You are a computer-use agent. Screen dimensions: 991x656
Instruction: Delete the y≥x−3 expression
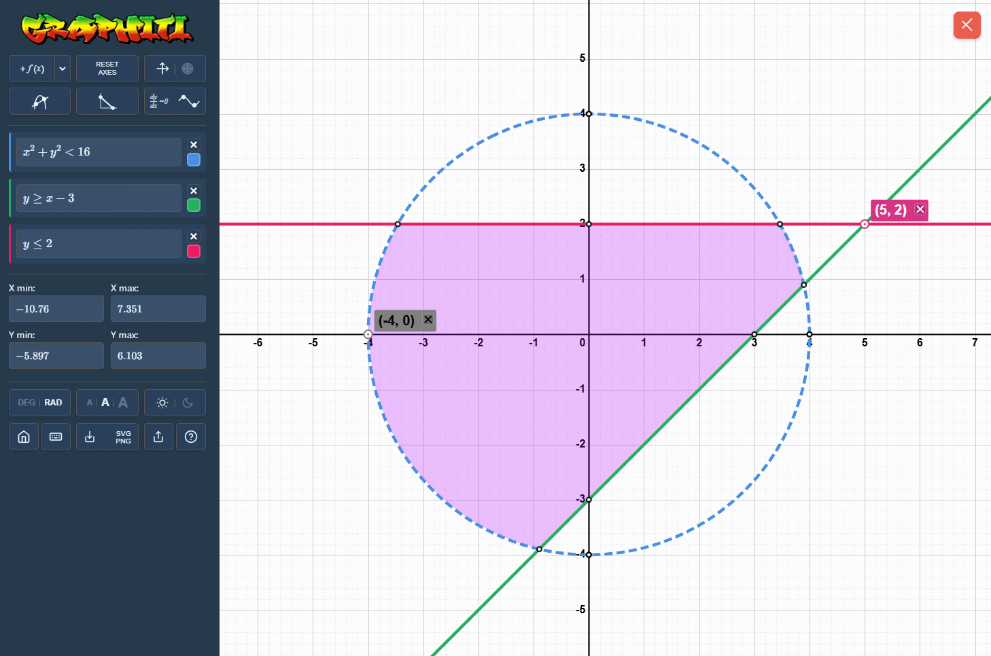pos(194,191)
